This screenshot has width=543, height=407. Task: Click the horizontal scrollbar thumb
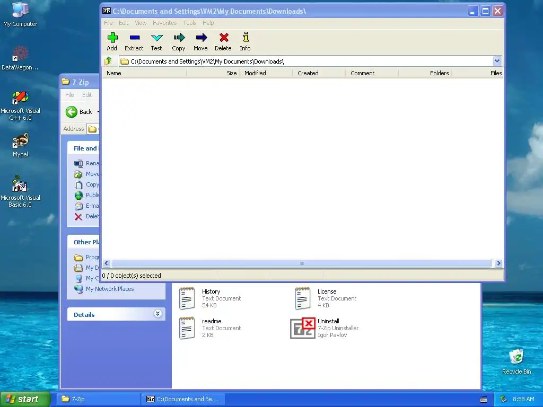[x=302, y=263]
